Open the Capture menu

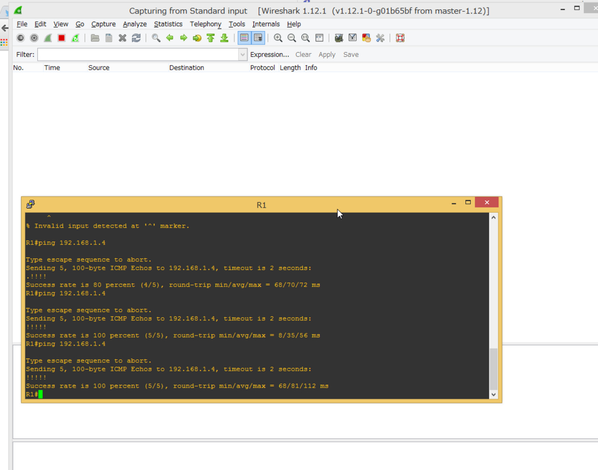click(103, 24)
